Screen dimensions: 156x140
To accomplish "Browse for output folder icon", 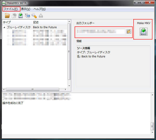I will pos(129,32).
